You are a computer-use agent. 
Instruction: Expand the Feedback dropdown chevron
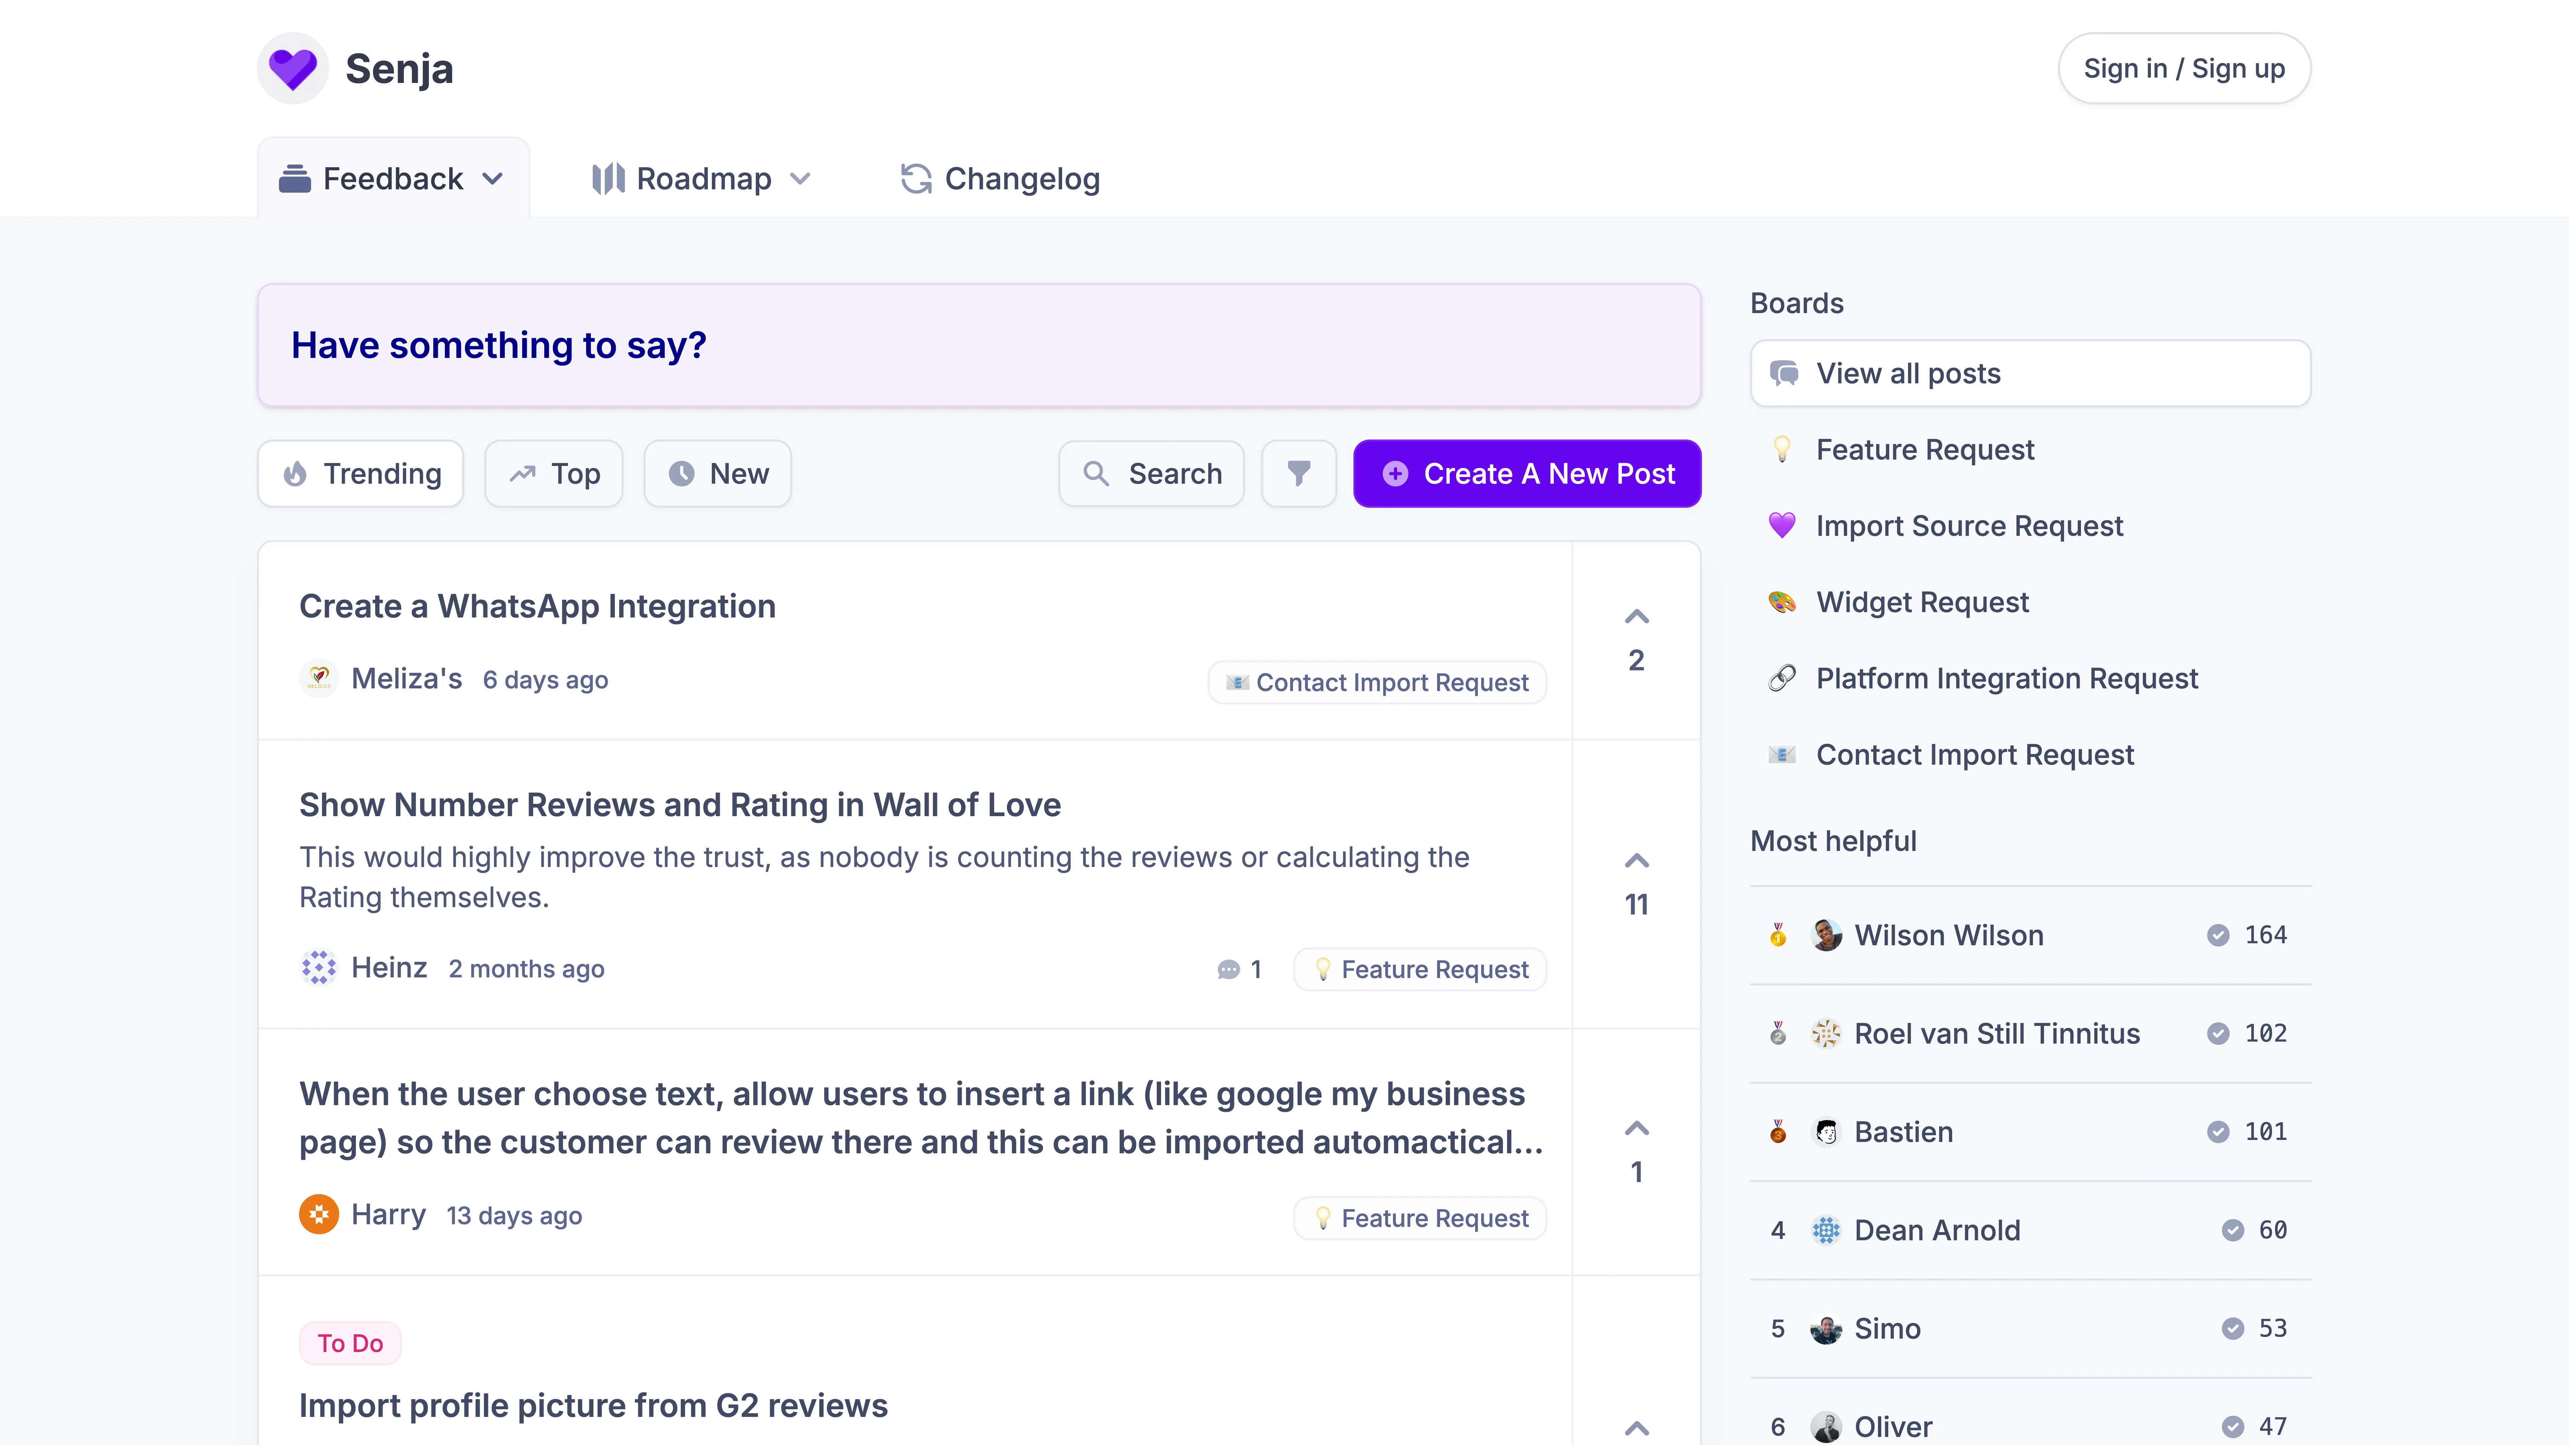(493, 180)
